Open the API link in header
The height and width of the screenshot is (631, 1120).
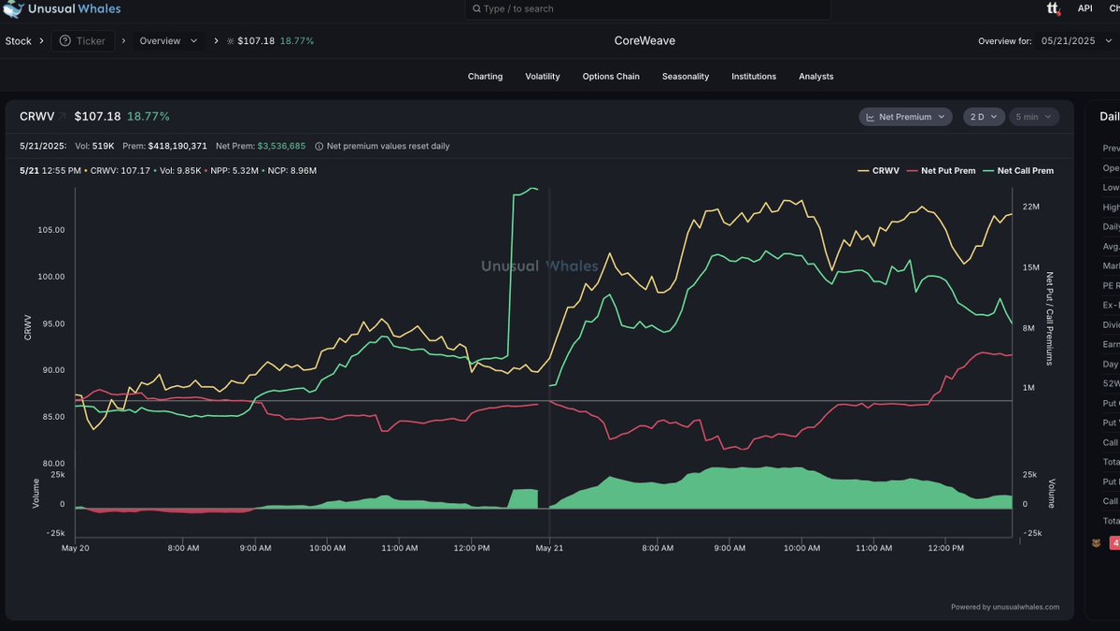pyautogui.click(x=1085, y=8)
